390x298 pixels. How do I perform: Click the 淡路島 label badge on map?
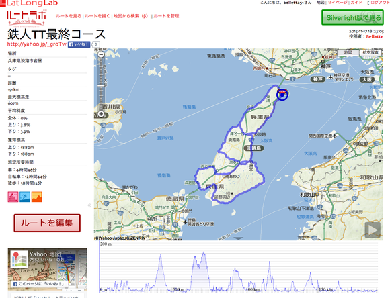[x=253, y=148]
